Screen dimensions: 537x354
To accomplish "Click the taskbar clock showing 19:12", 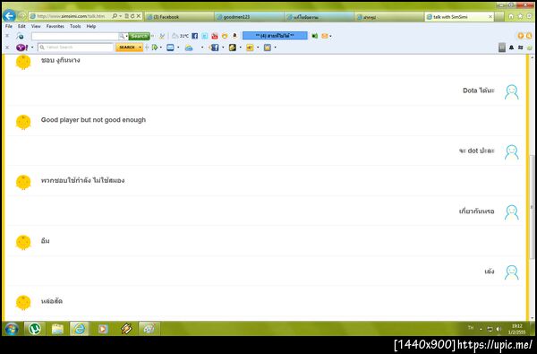I will (x=516, y=329).
